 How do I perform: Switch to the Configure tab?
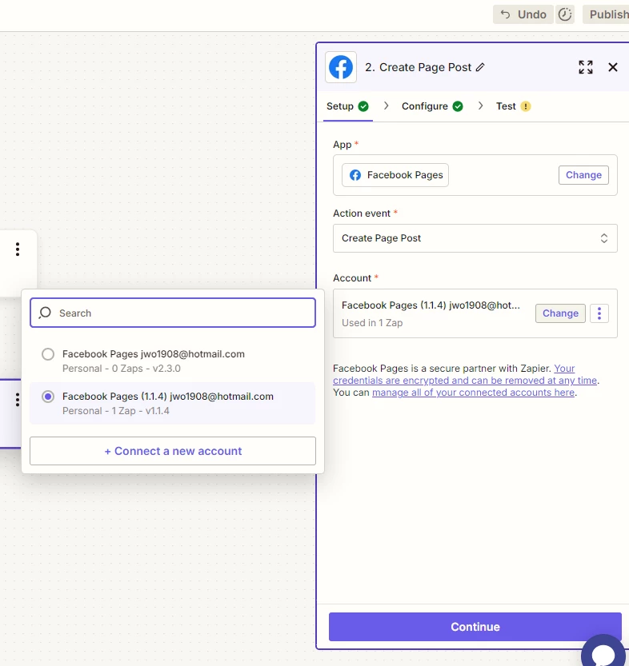pos(432,106)
